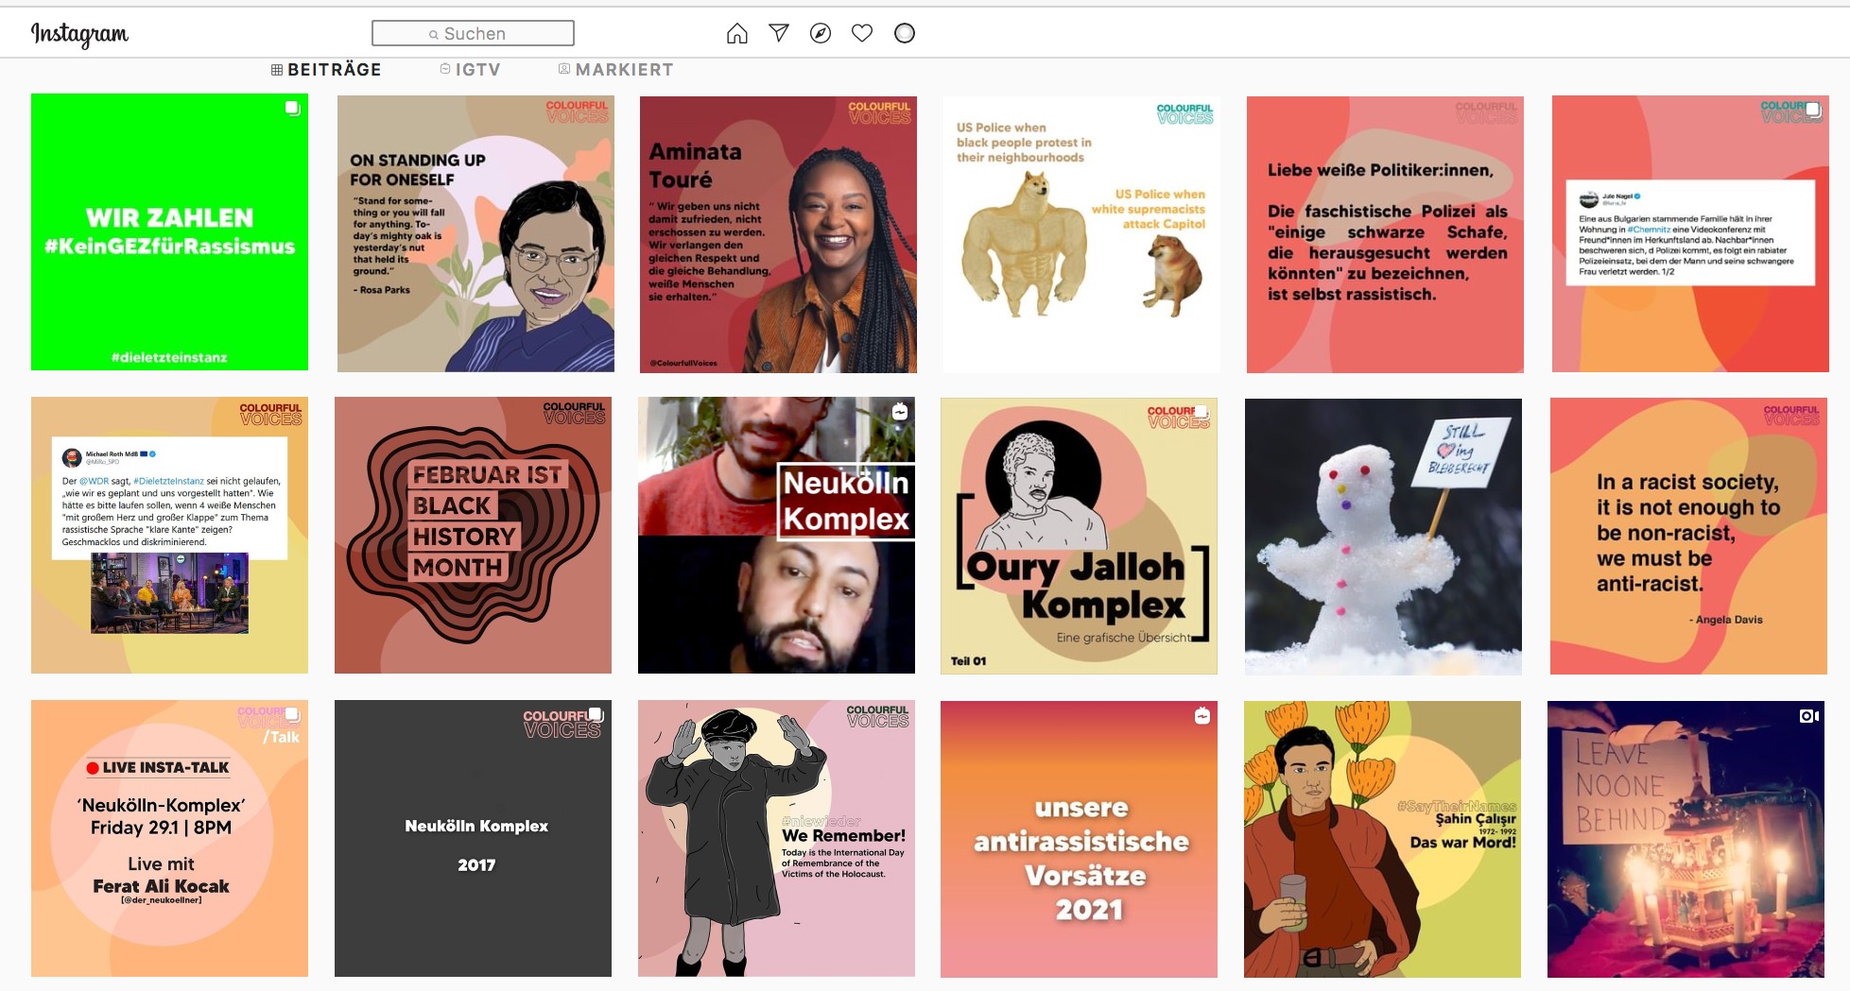Click '[@der_neukoellner]' handle on Insta-Talk post
1850x991 pixels.
[161, 900]
